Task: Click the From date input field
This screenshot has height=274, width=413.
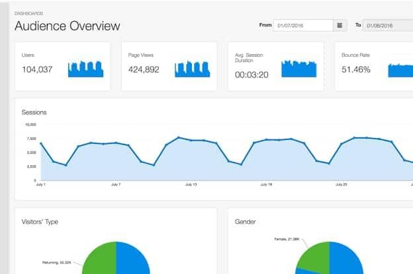Action: [303, 26]
